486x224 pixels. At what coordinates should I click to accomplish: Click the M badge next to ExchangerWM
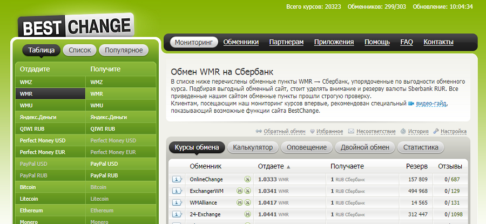(x=240, y=191)
